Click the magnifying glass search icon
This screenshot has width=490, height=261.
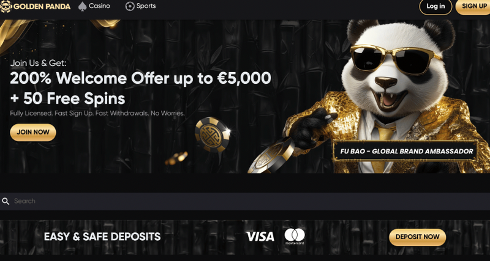click(6, 201)
